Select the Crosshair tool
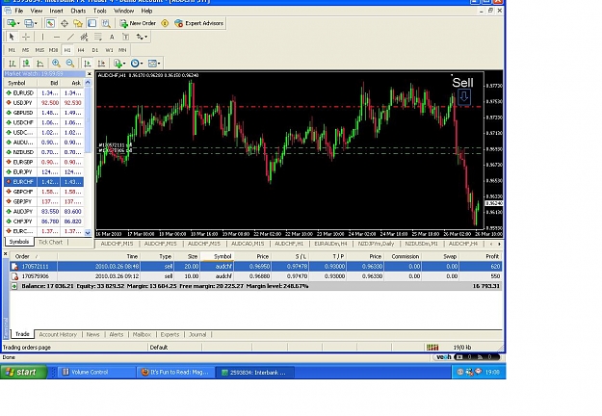This screenshot has height=416, width=602. [26, 37]
